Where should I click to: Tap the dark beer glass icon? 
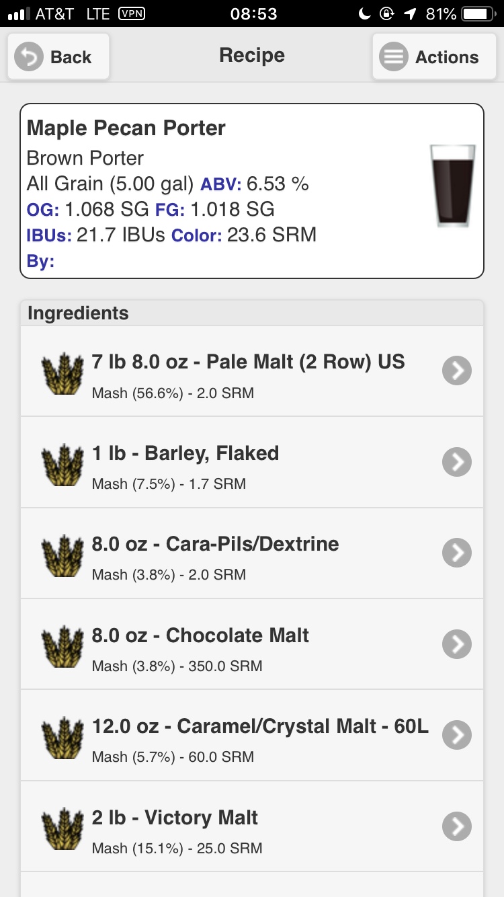pos(453,186)
